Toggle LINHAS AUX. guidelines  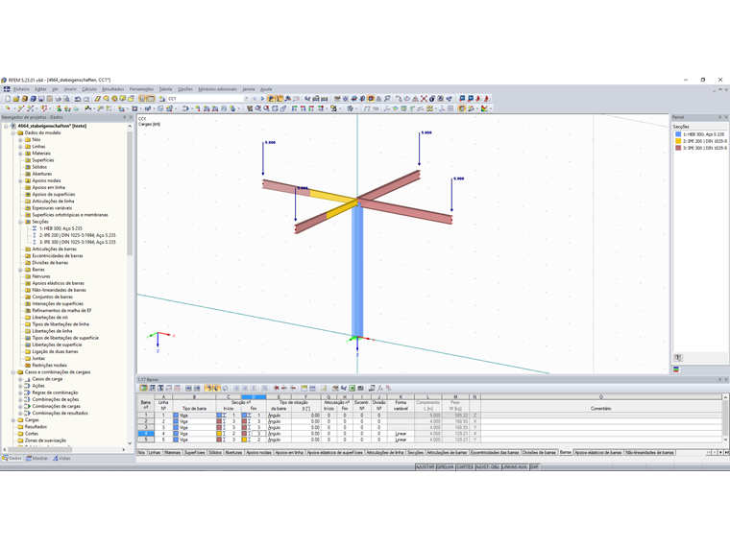tap(515, 466)
